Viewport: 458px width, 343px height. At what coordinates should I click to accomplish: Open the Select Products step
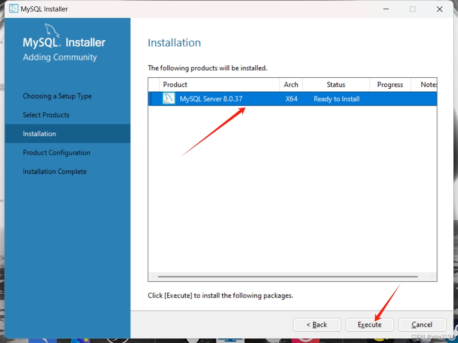(x=46, y=115)
